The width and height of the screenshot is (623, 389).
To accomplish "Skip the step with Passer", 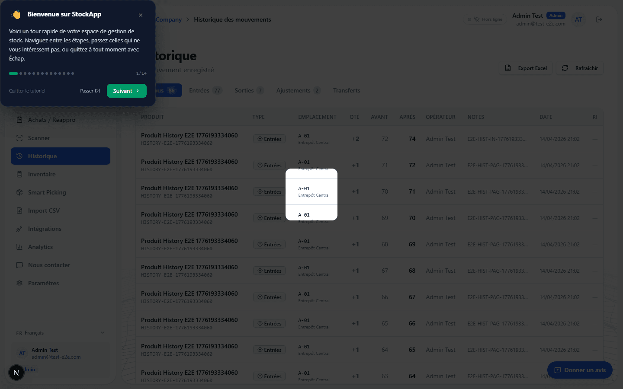I will 90,91.
